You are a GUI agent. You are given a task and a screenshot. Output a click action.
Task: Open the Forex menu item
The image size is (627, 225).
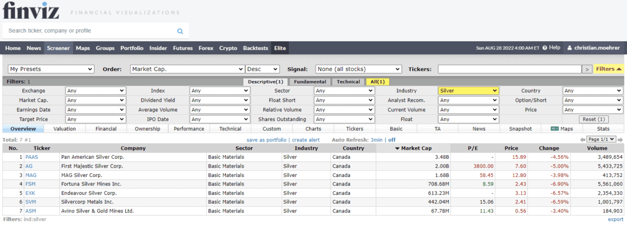point(206,48)
